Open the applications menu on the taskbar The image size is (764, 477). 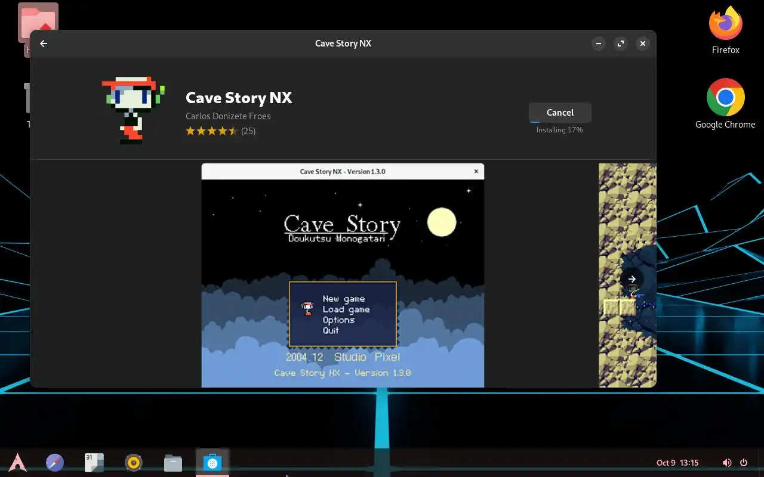pyautogui.click(x=17, y=462)
